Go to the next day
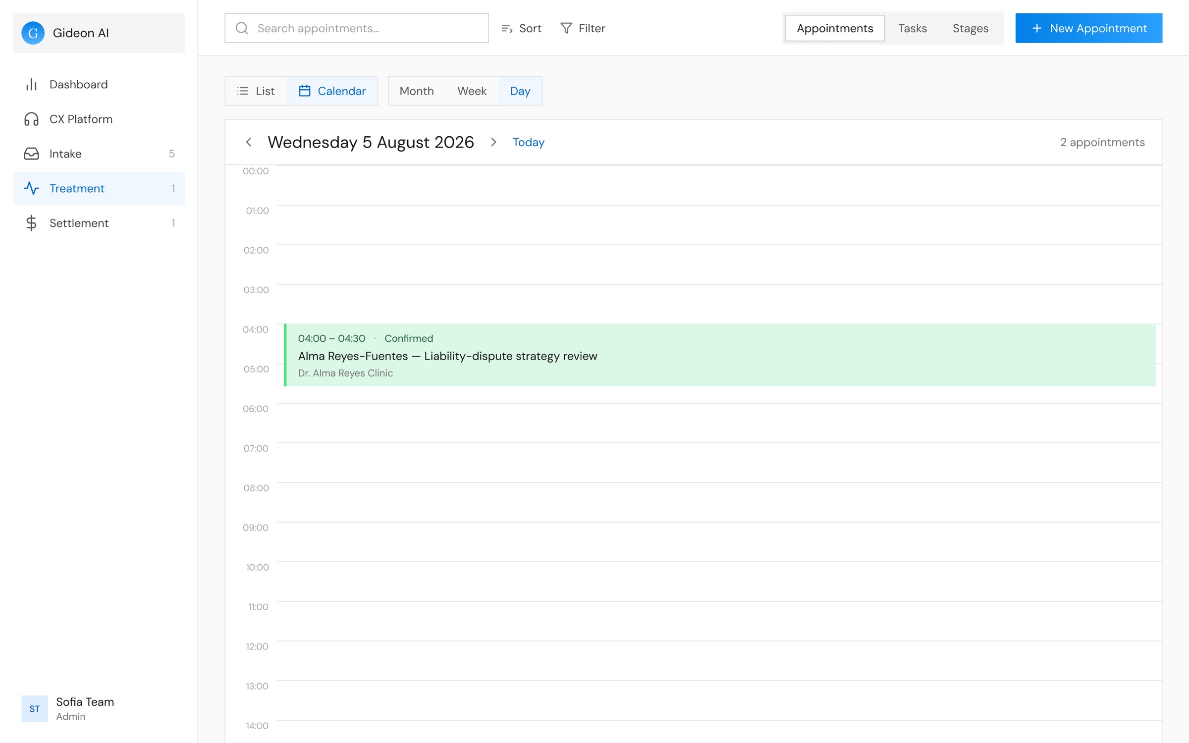The width and height of the screenshot is (1189, 743). click(x=493, y=142)
